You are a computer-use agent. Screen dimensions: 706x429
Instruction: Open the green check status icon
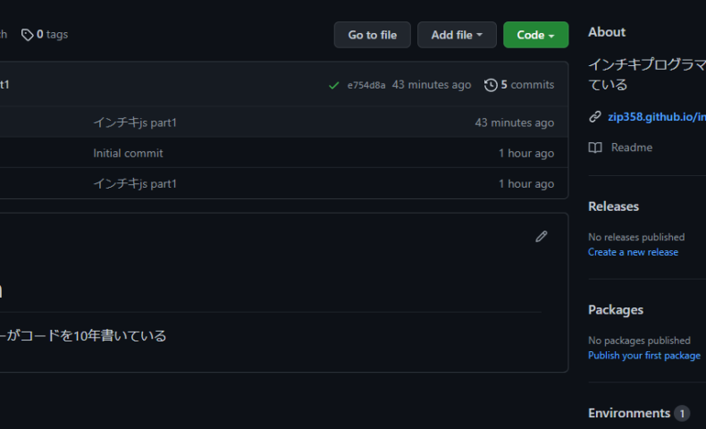click(333, 85)
